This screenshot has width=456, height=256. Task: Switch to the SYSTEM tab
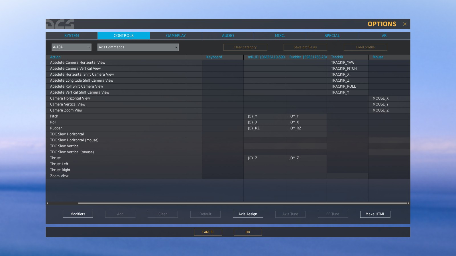[72, 36]
